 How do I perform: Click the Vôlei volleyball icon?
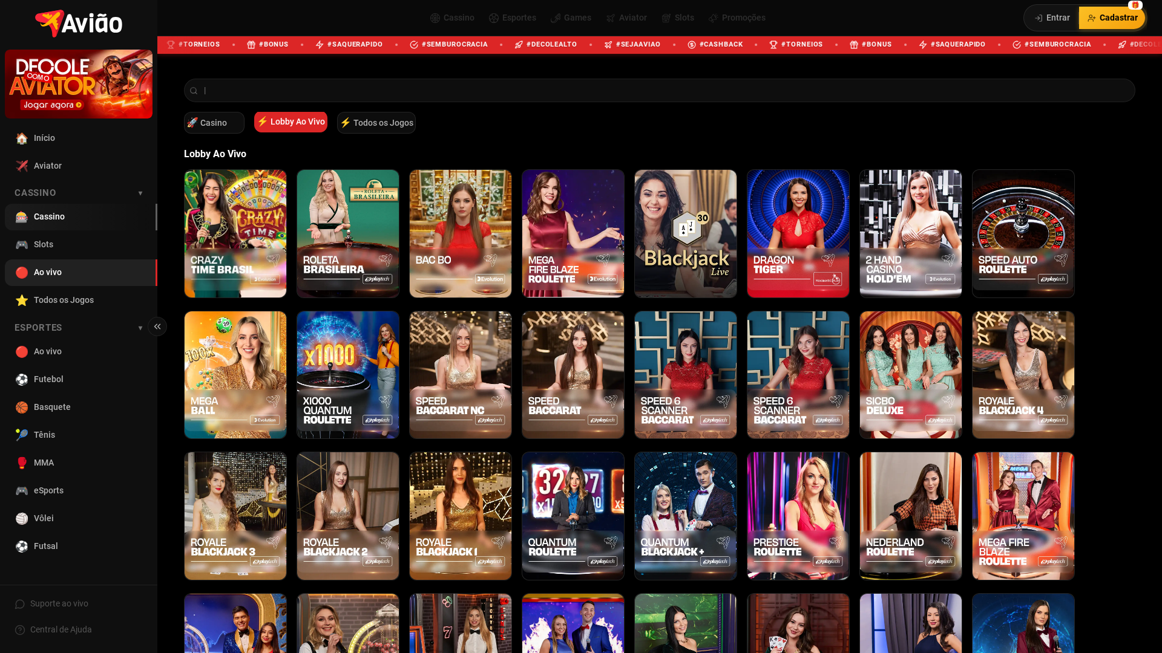pyautogui.click(x=22, y=518)
